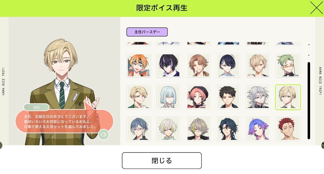Click the vertical scrollbar thumb of character list
Screen dimensions: 324x174
click(309, 101)
